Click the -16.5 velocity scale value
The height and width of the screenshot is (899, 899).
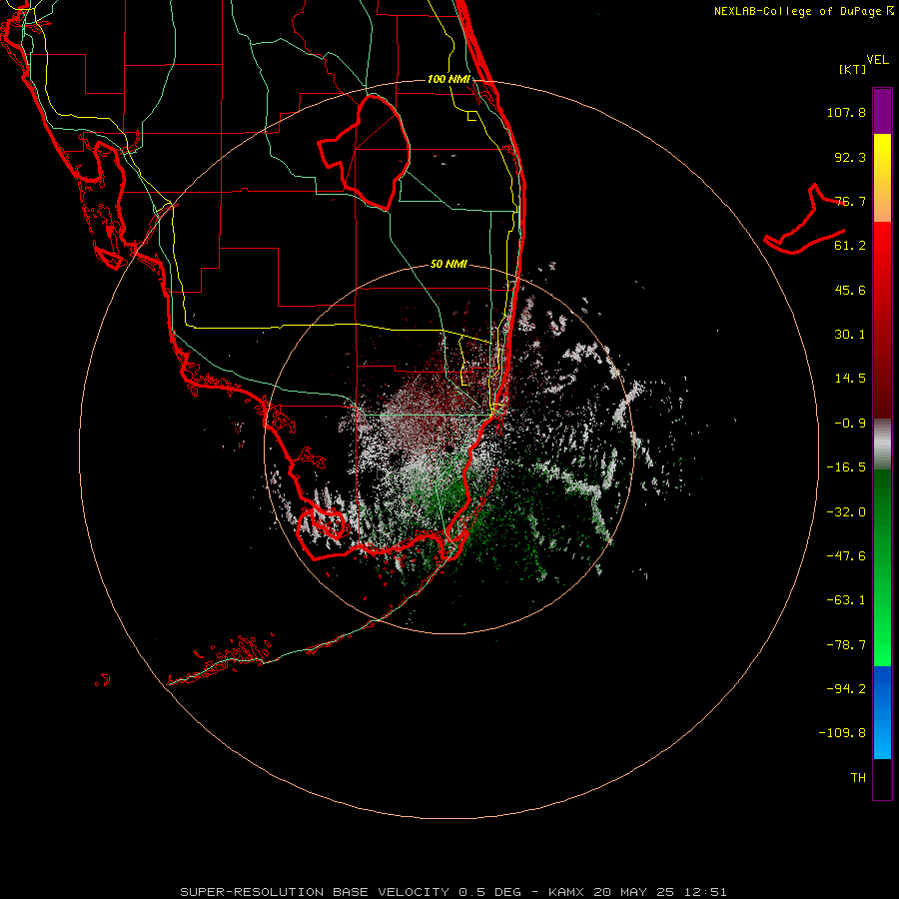click(x=846, y=467)
